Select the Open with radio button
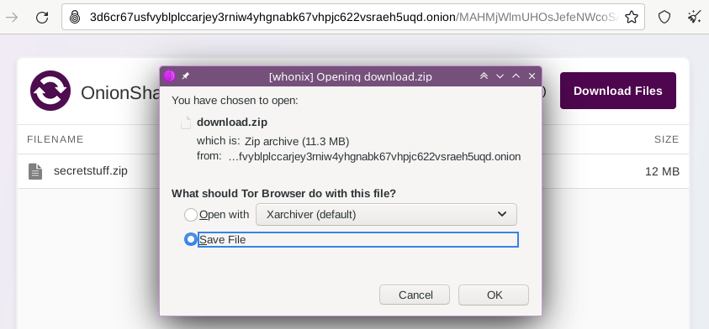 pyautogui.click(x=191, y=215)
